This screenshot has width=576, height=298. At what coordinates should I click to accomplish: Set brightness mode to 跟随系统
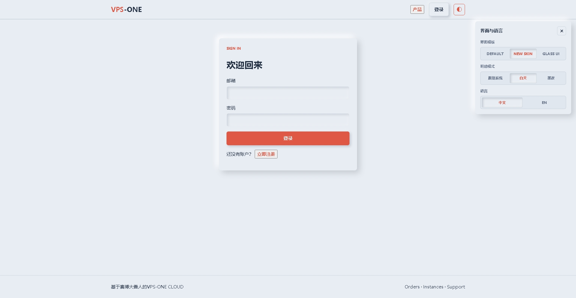495,78
